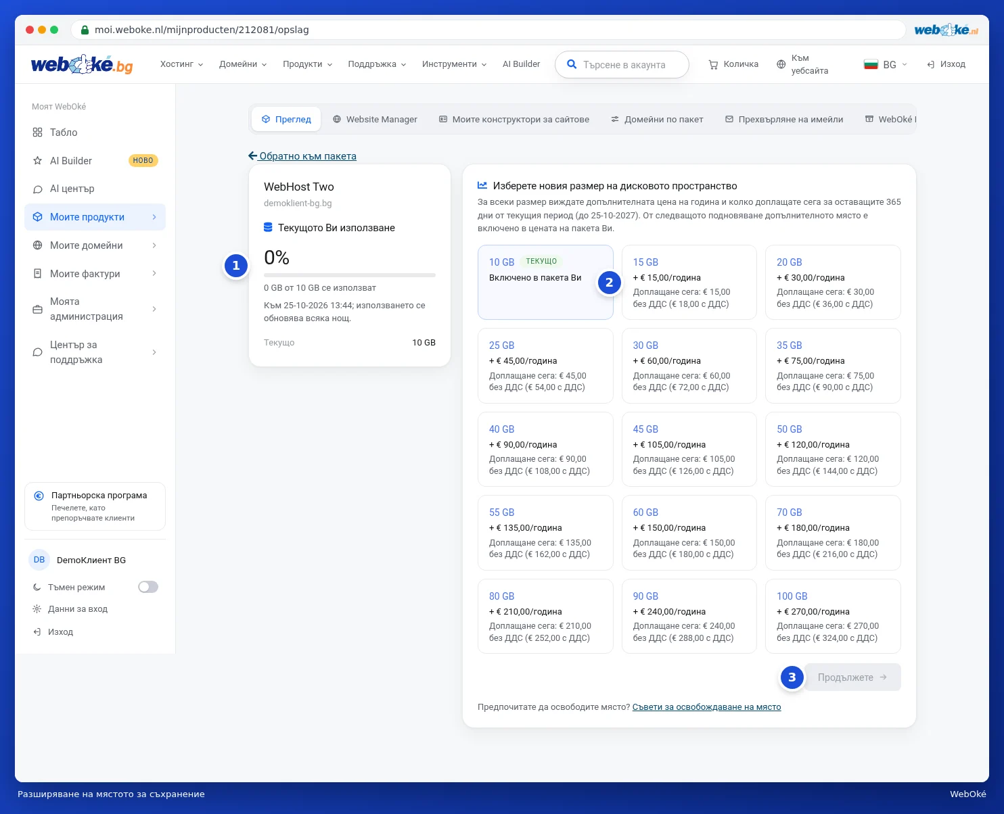
Task: Click the search magnifier icon
Action: [x=572, y=64]
